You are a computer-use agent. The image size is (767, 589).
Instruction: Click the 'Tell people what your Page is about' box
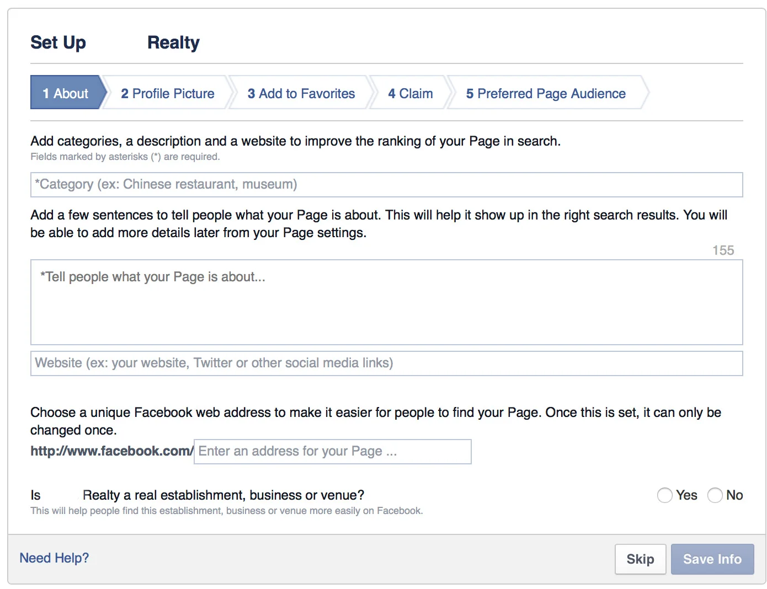click(386, 302)
